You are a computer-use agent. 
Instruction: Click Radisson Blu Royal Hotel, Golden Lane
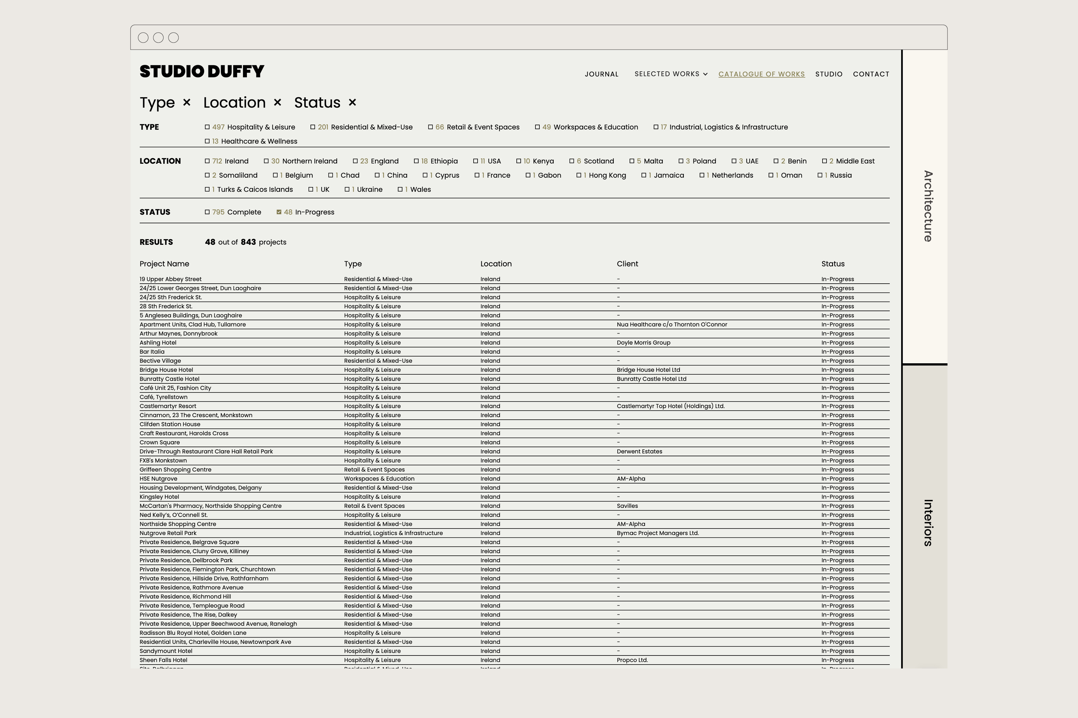193,633
